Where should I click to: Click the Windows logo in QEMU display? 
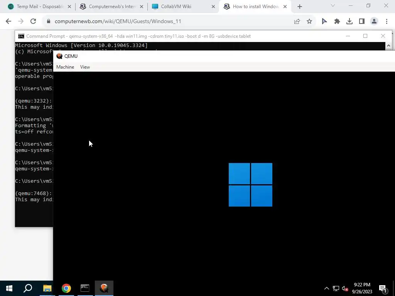250,185
